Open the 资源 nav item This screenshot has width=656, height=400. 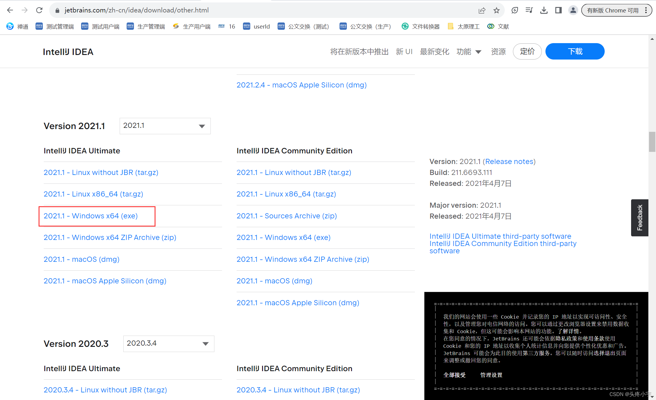click(498, 52)
